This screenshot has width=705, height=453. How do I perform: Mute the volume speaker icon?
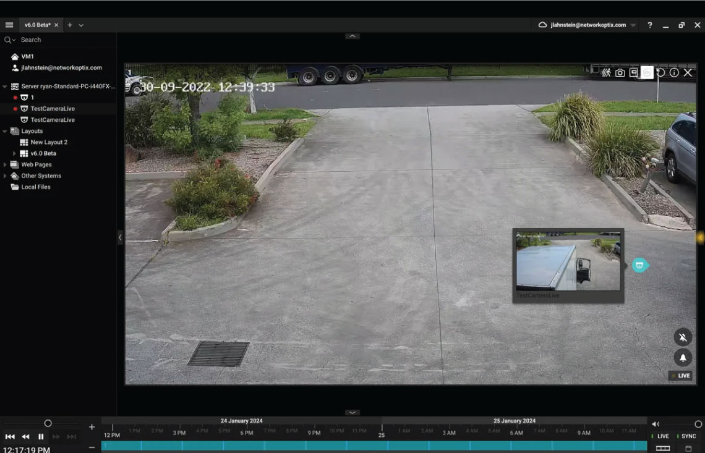click(656, 424)
